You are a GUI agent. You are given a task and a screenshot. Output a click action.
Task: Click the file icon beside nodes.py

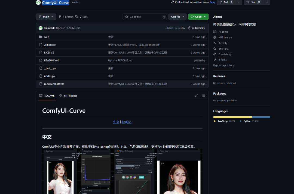(41, 76)
